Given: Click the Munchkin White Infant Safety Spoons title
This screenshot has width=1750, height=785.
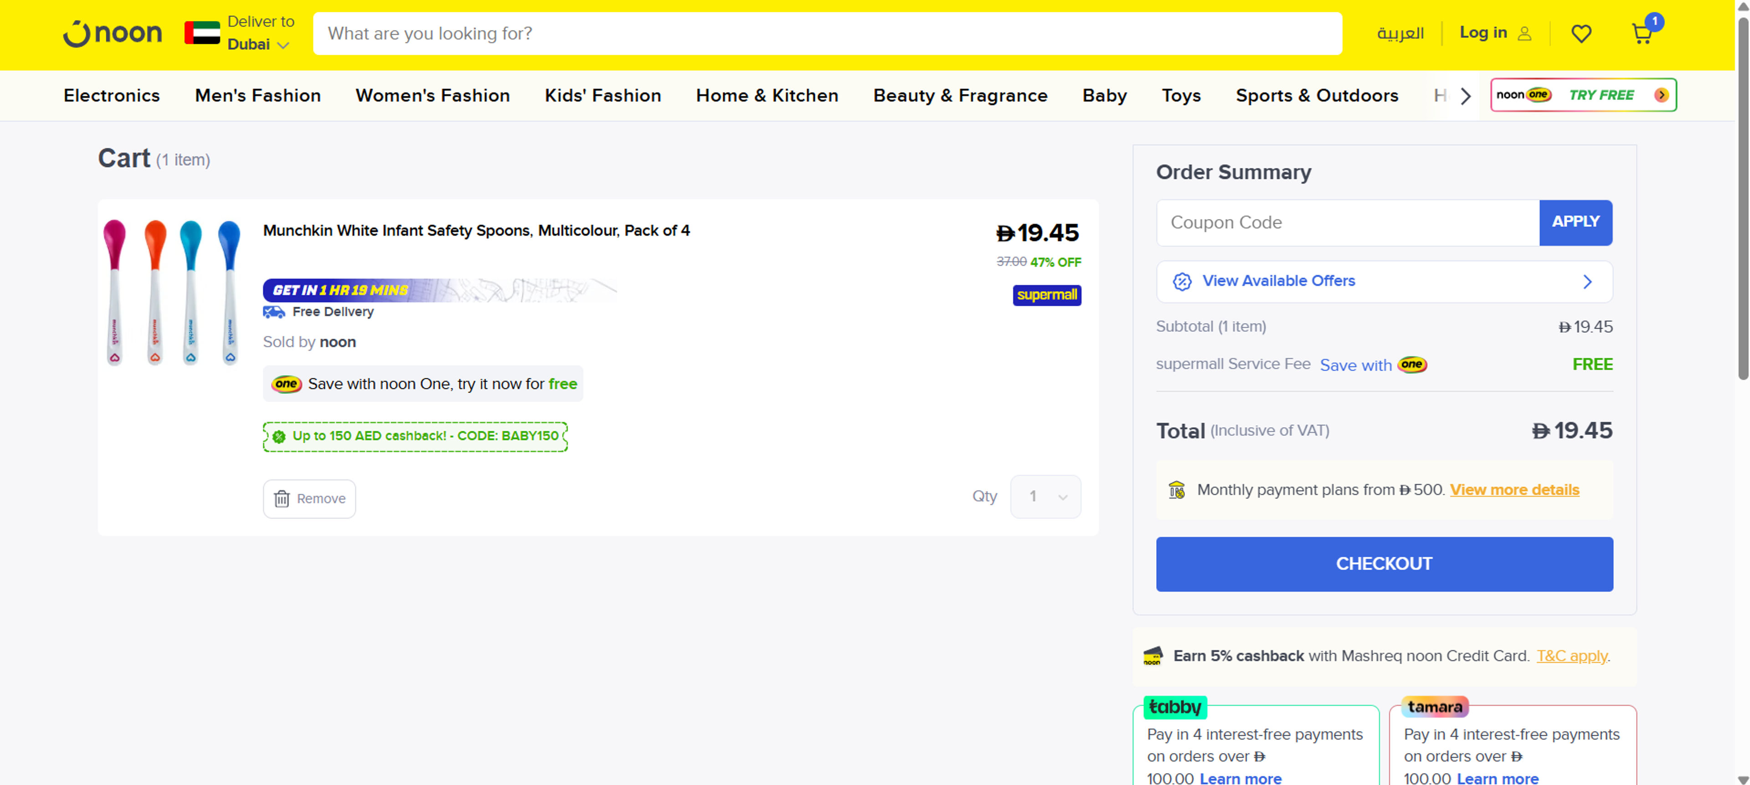Looking at the screenshot, I should click(x=476, y=230).
